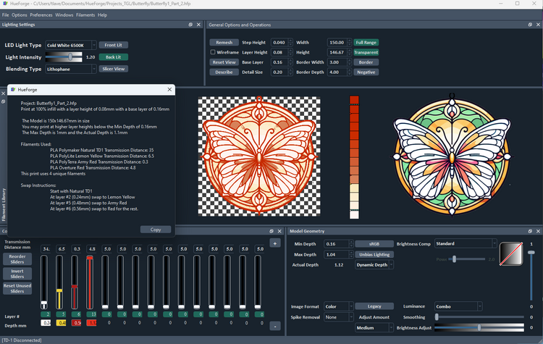Open Image Format Color dropdown

pos(339,306)
